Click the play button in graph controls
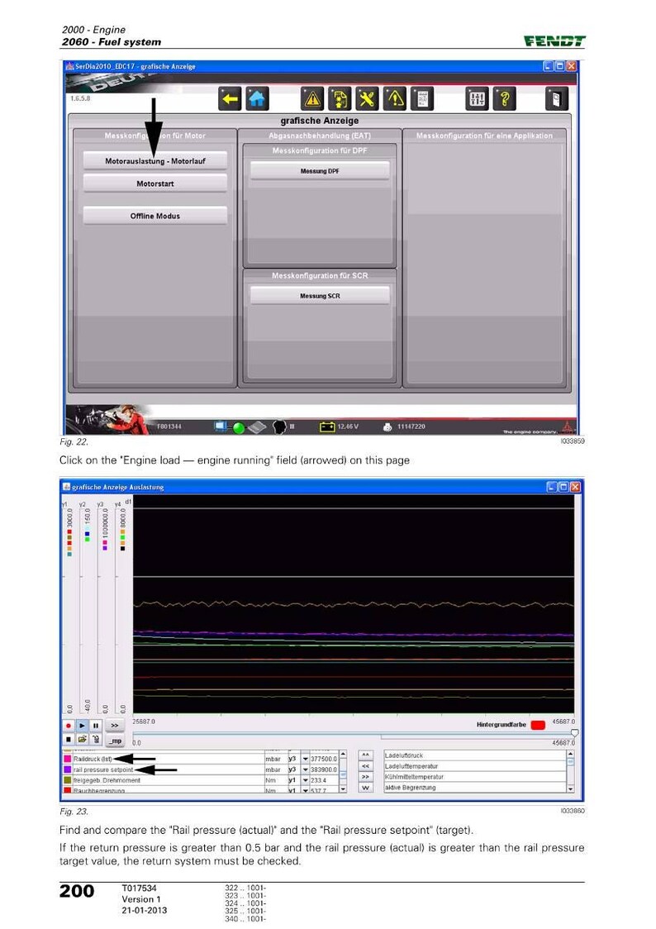The image size is (656, 929). click(83, 725)
